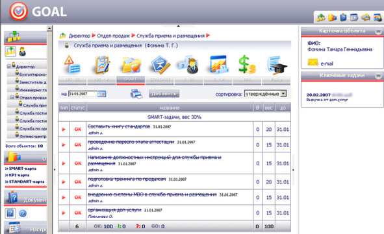The image size is (384, 234).
Task: Collapse the Карточка объекта panel
Action: pos(379,31)
